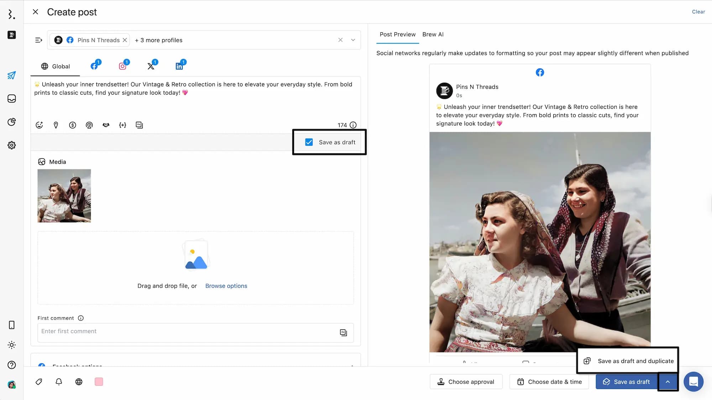Select the Instagram network tab

point(123,66)
